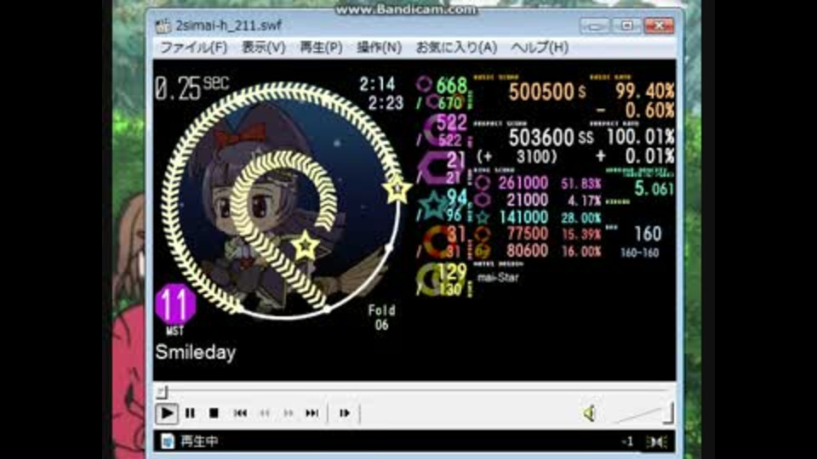Screen dimensions: 817x459
Task: Rewind the playback
Action: point(265,413)
